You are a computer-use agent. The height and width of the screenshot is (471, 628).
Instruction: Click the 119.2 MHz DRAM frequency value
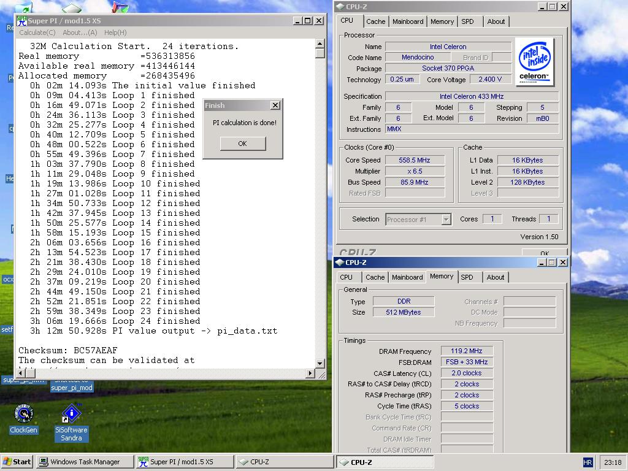[467, 351]
